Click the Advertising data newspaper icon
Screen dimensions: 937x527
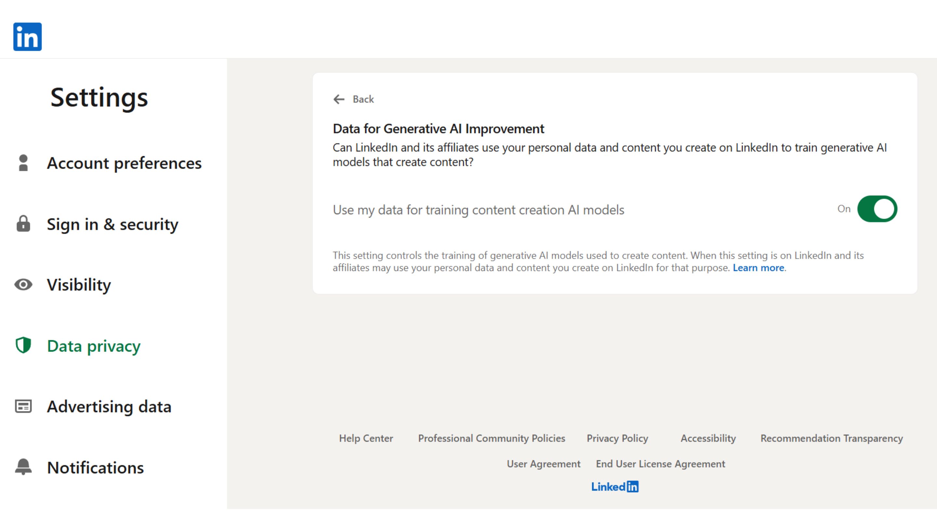pos(23,406)
